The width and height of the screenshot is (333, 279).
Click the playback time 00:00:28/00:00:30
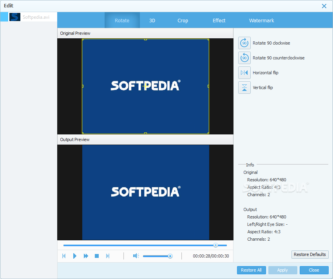[x=211, y=256]
